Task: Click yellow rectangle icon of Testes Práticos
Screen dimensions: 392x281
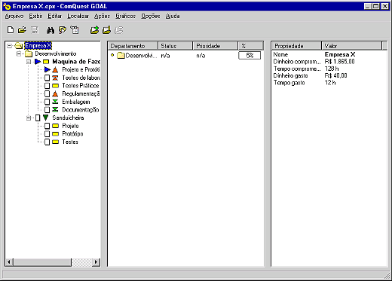Action: [x=55, y=86]
